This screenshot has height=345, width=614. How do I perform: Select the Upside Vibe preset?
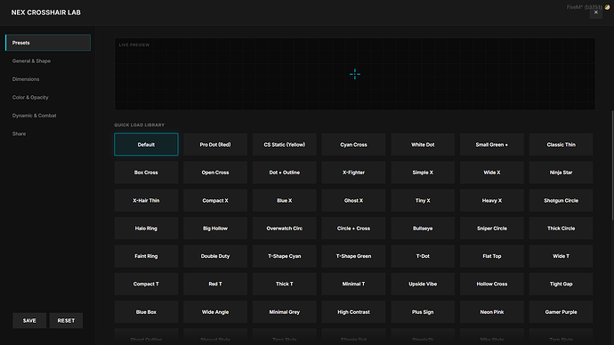[x=423, y=284]
